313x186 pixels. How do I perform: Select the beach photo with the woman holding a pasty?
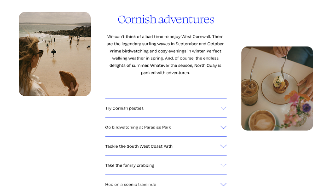tap(55, 54)
